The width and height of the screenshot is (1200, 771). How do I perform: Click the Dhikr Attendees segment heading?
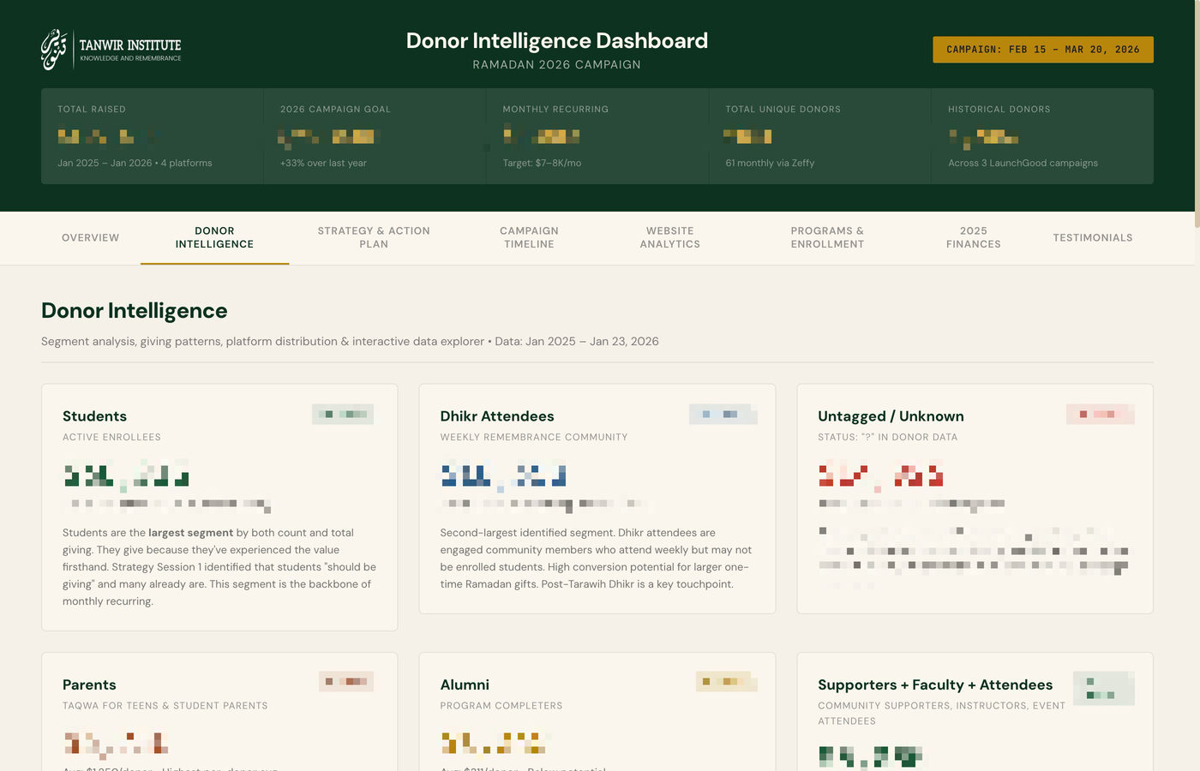[x=497, y=416]
